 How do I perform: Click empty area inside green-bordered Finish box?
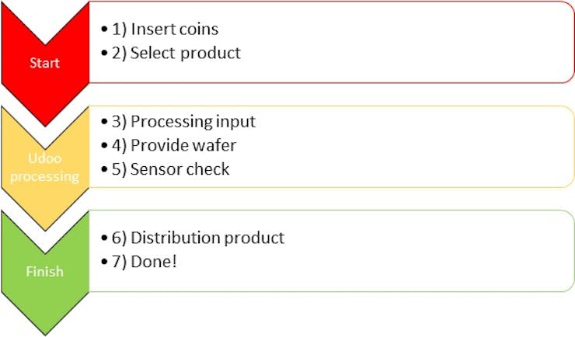(x=403, y=251)
